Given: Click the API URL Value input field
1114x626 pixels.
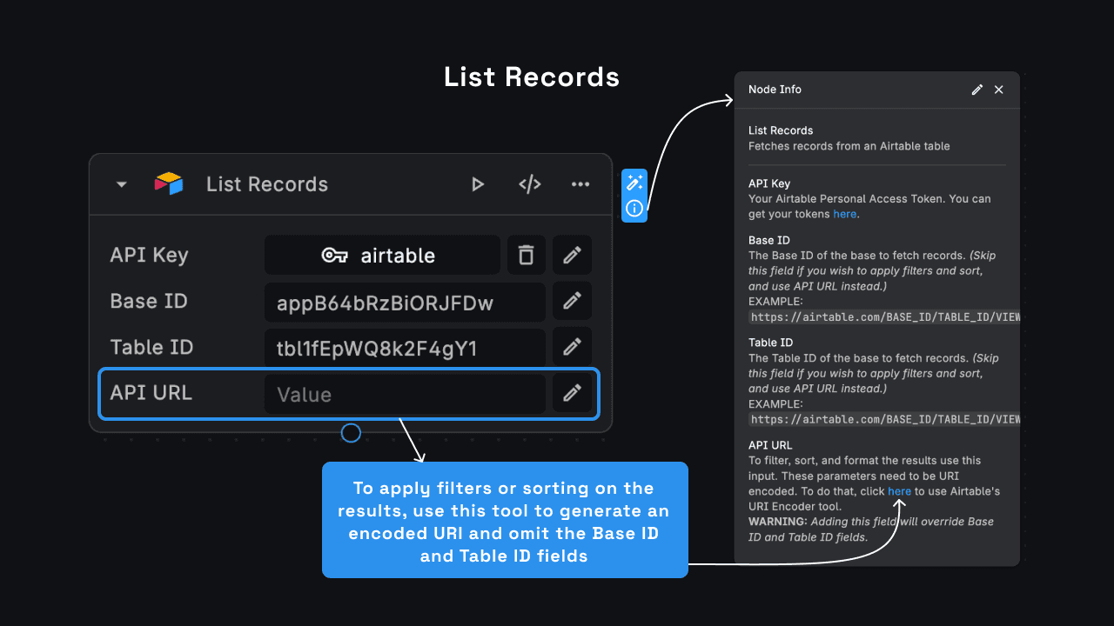Looking at the screenshot, I should tap(405, 394).
